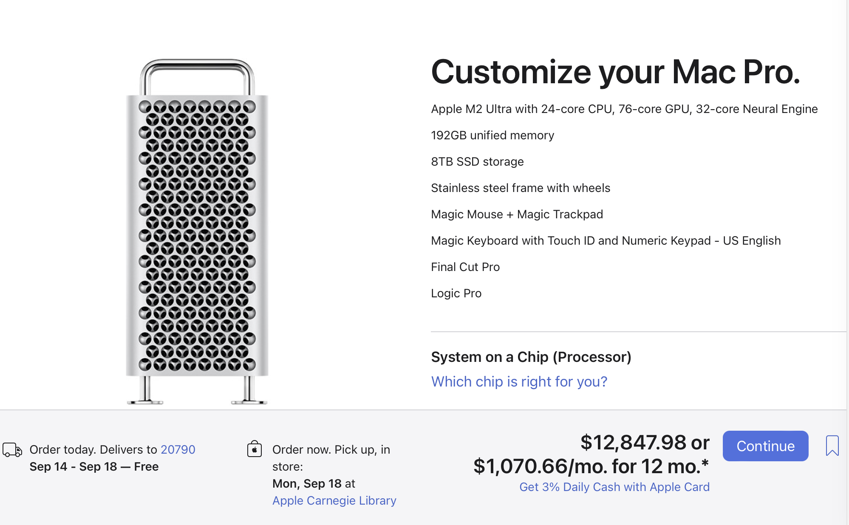This screenshot has width=849, height=525.
Task: Click 'Stainless steel frame with wheels' text
Action: pos(520,188)
